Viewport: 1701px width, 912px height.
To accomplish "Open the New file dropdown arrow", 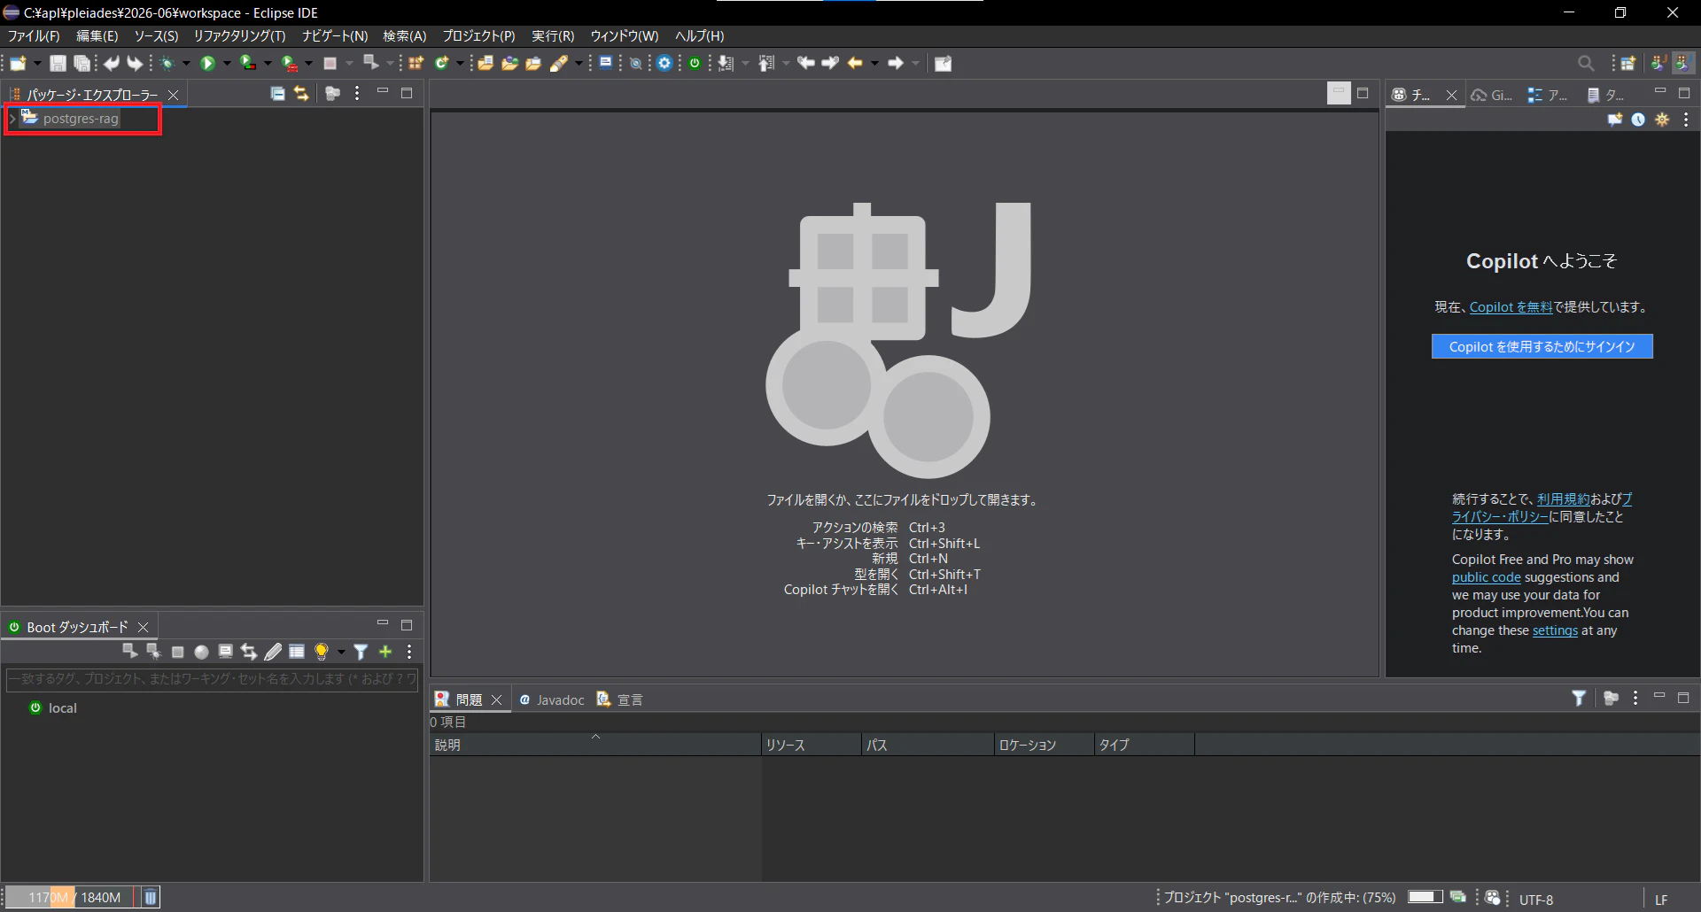I will click(37, 63).
